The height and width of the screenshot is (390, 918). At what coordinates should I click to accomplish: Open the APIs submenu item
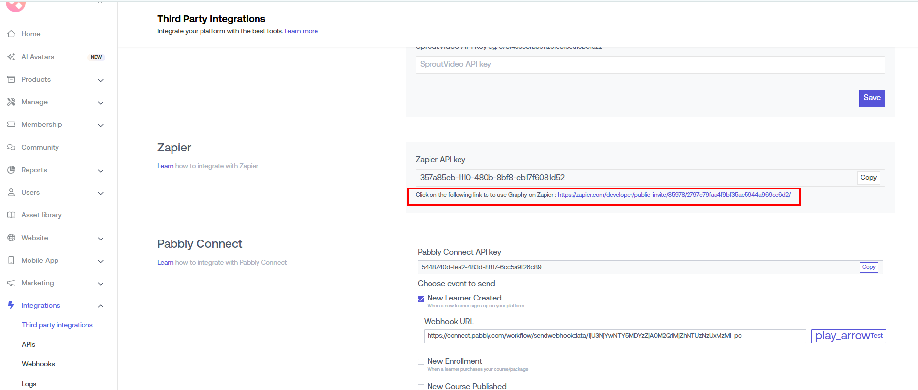29,344
